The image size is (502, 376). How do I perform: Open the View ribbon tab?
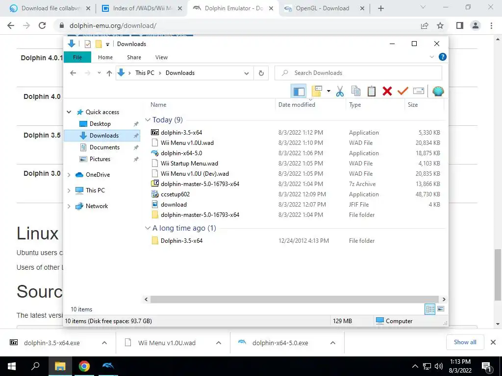[x=161, y=57]
